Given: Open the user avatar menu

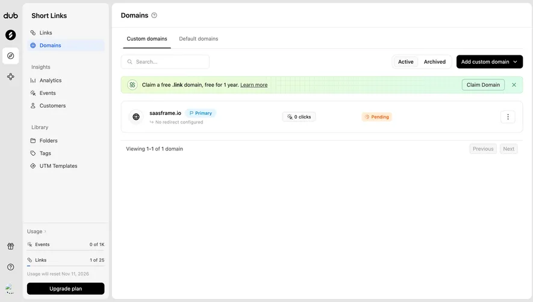Looking at the screenshot, I should (x=10, y=288).
